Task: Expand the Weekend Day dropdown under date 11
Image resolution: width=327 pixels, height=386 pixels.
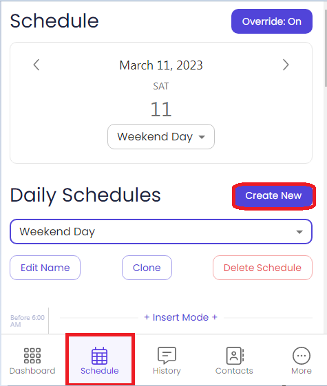Action: (x=161, y=137)
